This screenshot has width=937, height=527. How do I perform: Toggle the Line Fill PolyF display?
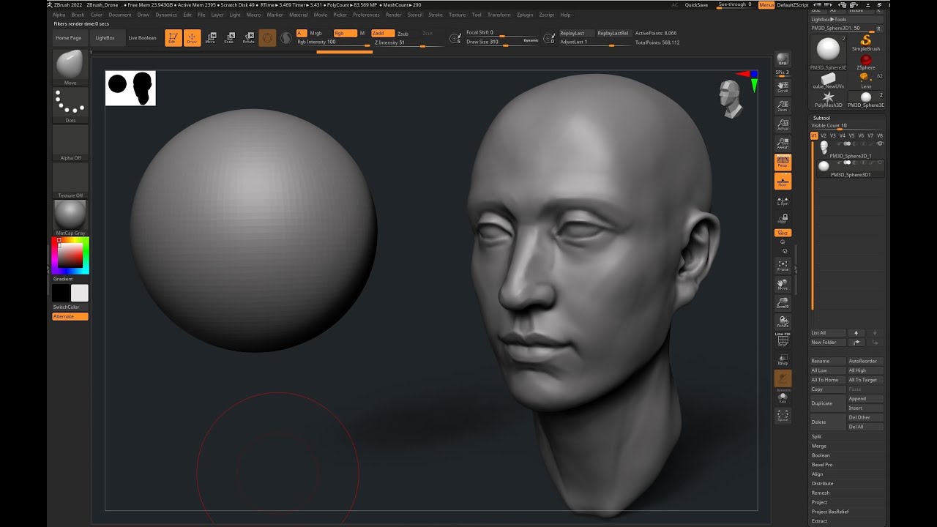click(x=783, y=340)
